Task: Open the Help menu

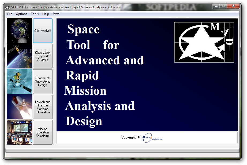Action: click(46, 14)
